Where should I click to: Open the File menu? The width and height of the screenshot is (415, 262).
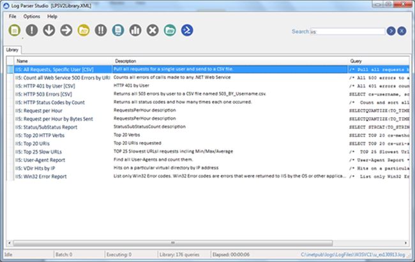point(12,17)
